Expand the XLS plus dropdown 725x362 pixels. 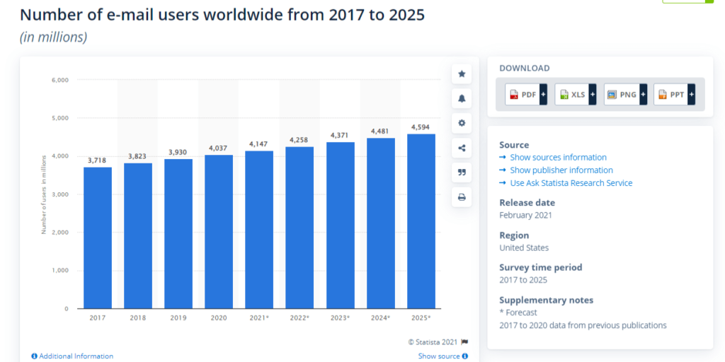click(593, 95)
